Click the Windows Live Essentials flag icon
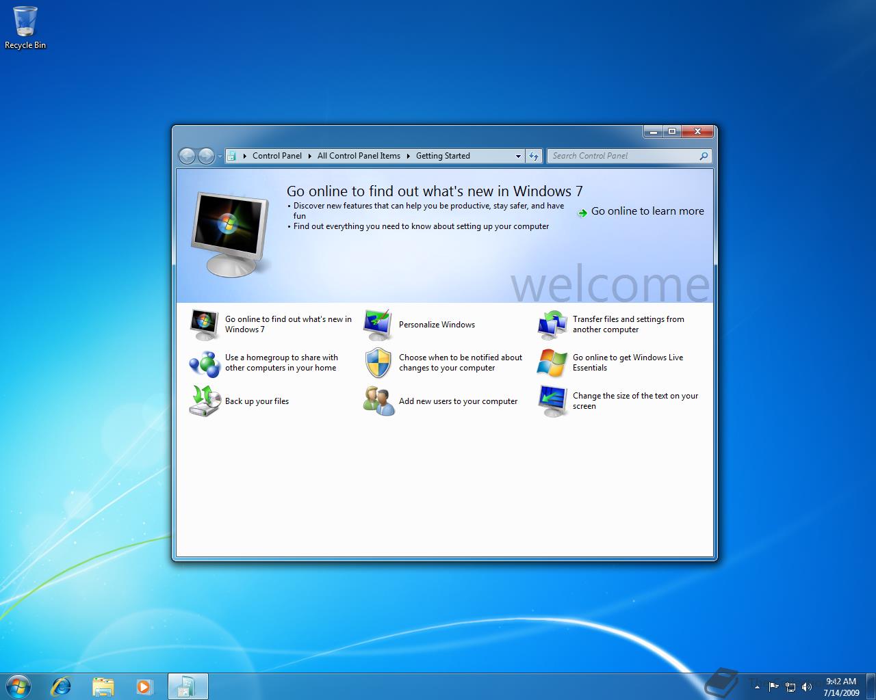 (552, 363)
